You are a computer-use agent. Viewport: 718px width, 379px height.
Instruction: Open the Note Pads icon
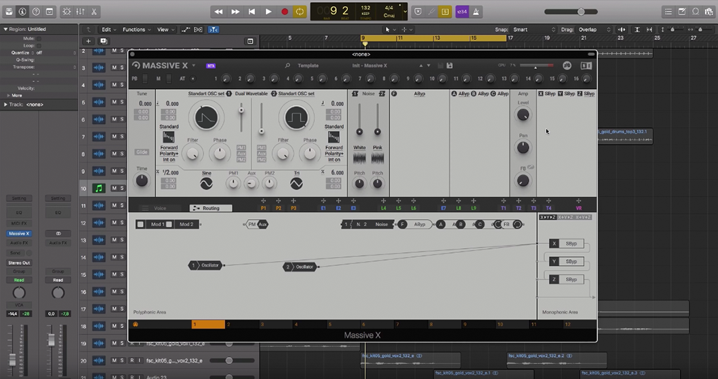pyautogui.click(x=682, y=12)
